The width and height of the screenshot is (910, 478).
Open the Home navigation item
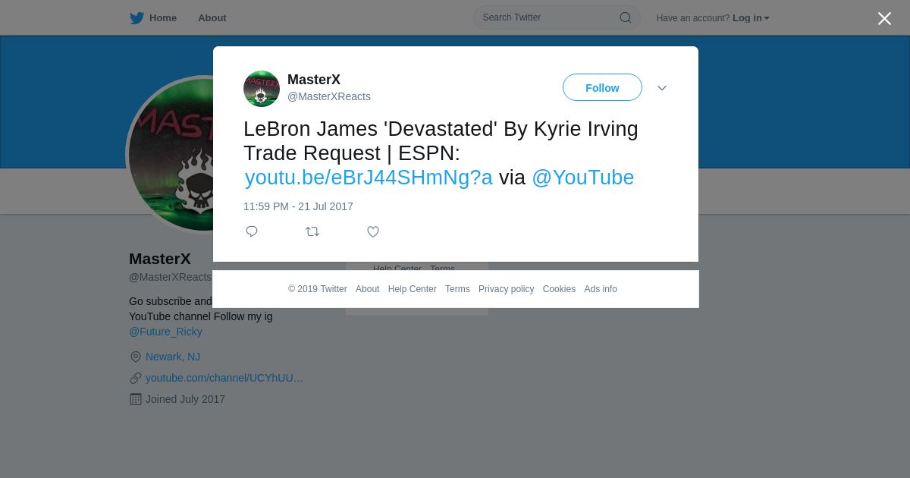162,18
